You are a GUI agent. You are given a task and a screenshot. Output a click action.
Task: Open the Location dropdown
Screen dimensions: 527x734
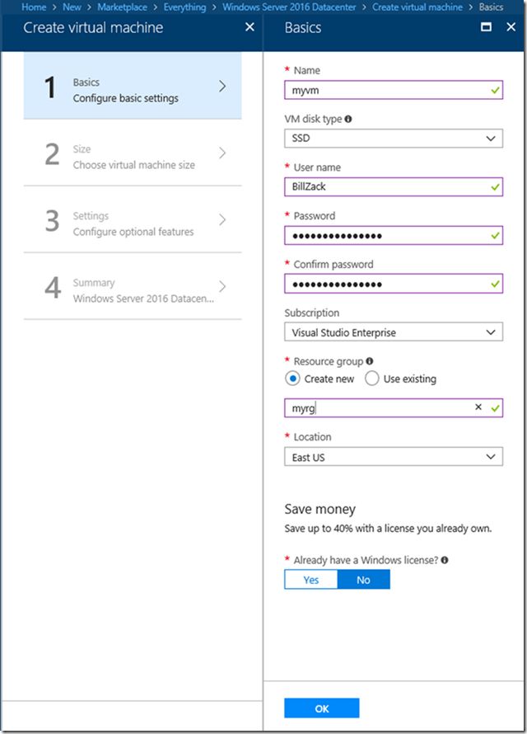(x=393, y=457)
